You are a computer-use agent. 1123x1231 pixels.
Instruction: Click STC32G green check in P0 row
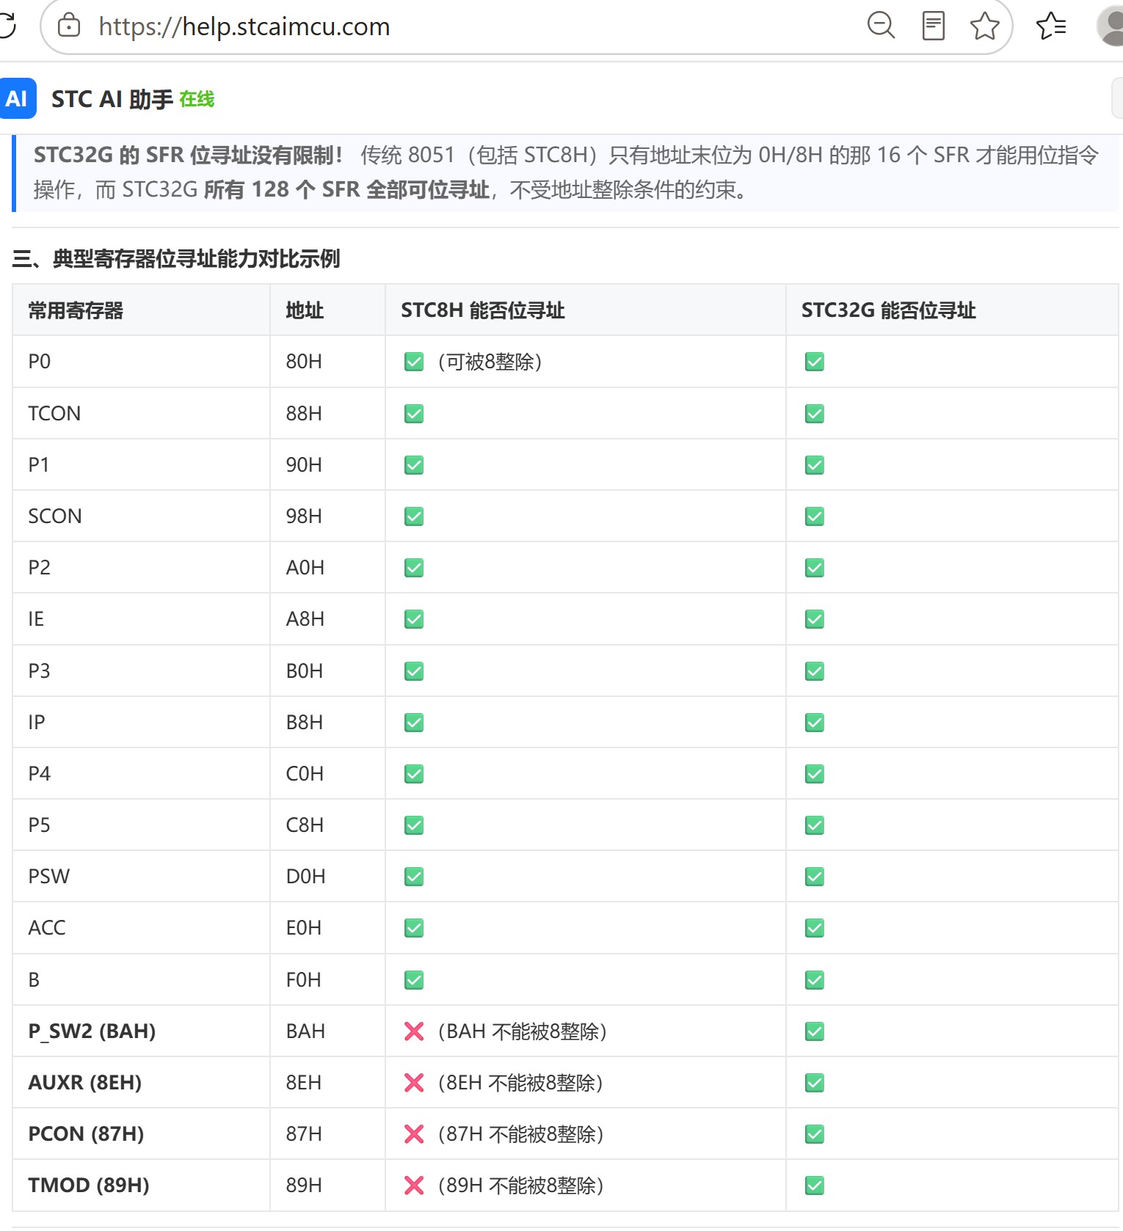click(815, 362)
